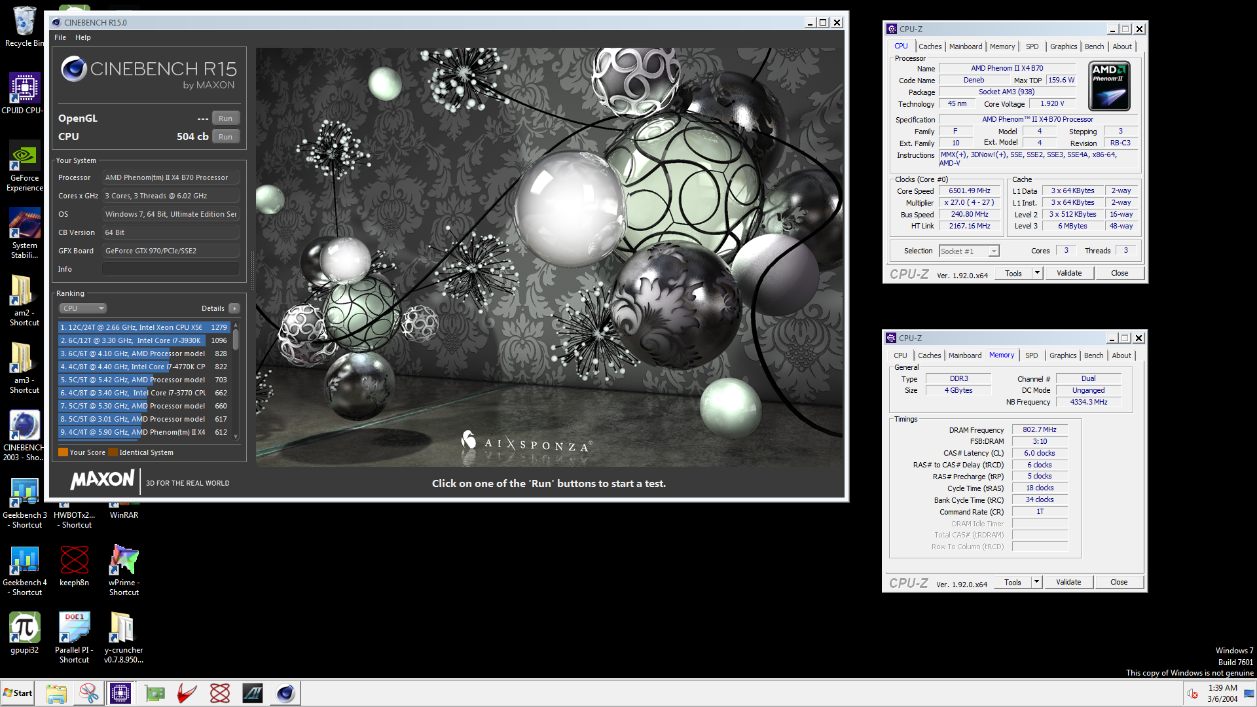Open the About tab in upper CPU-Z

pyautogui.click(x=1122, y=46)
